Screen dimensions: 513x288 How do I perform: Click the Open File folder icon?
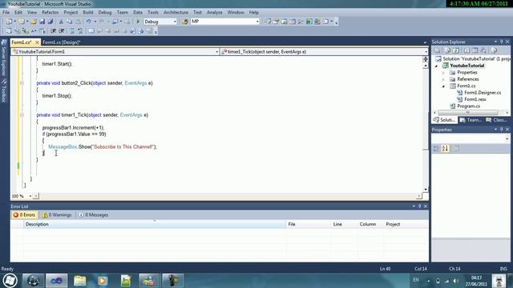[34, 22]
